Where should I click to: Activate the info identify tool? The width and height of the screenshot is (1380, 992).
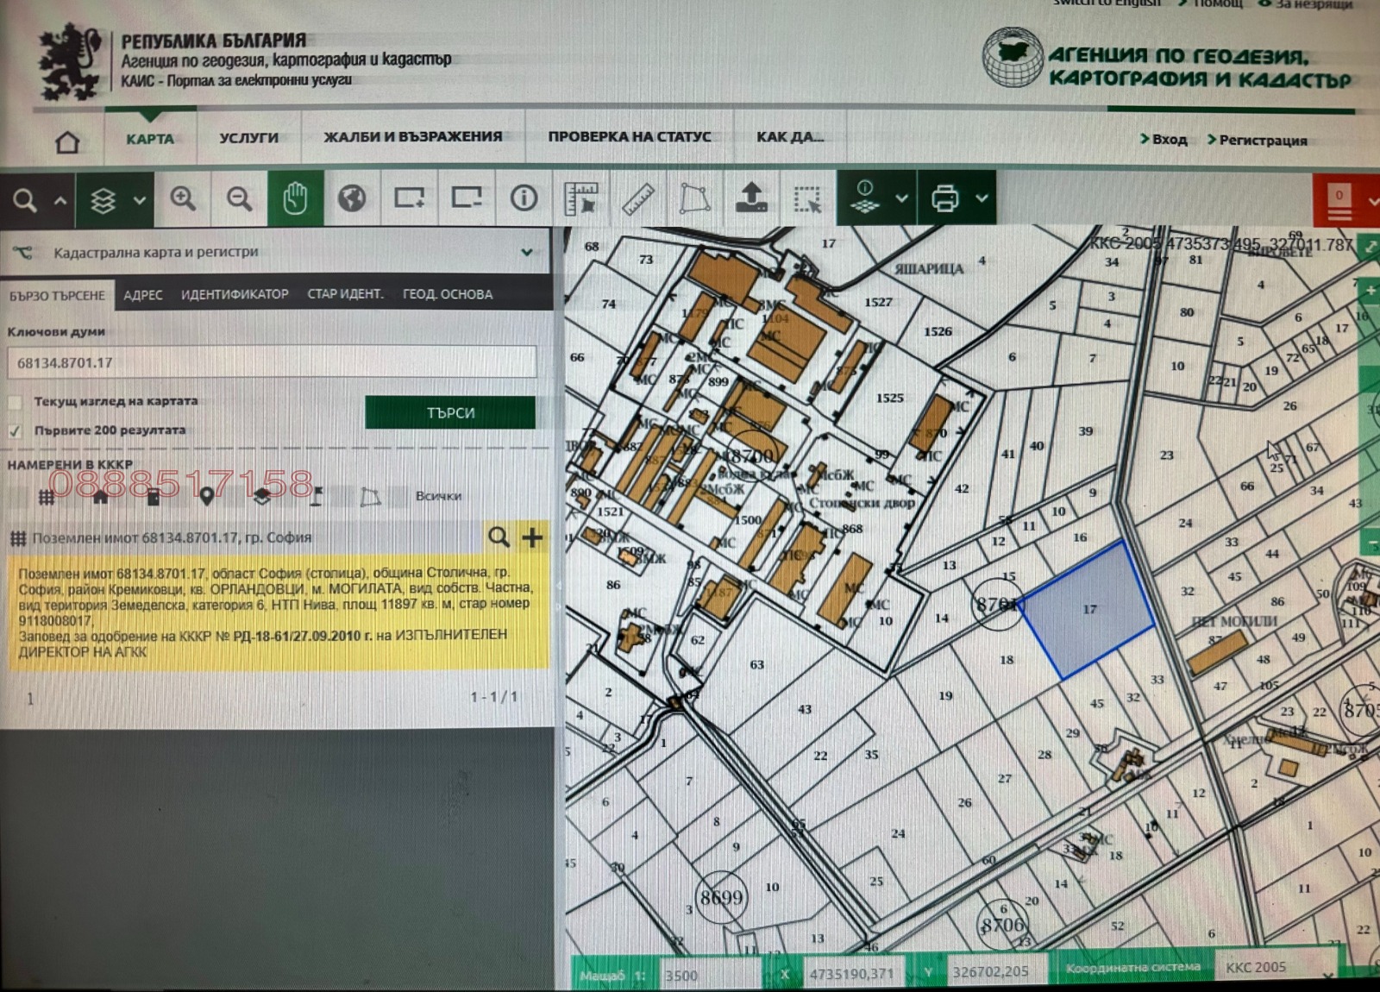[523, 199]
